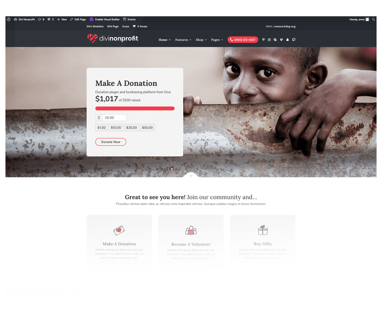Viewport: 382px width, 312px height.
Task: Open the Skype social icon
Action: pyautogui.click(x=275, y=39)
